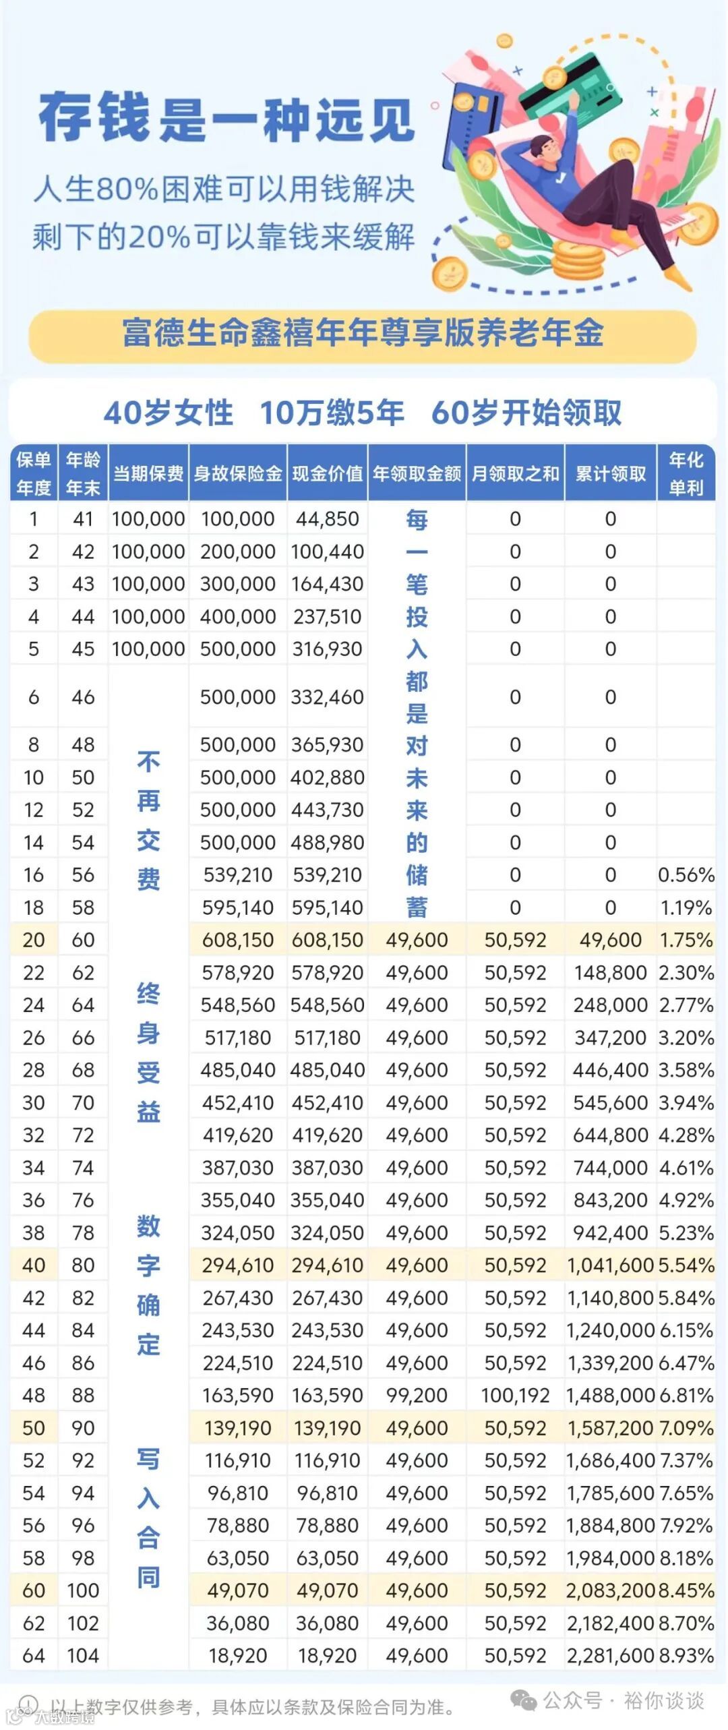The width and height of the screenshot is (728, 1730).
Task: Click cumulative 2,281,600 at age 104
Action: click(x=611, y=1655)
